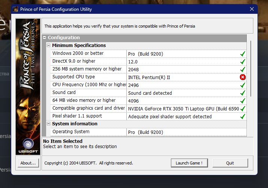Click the green checkmark for Sound card row

(x=243, y=93)
